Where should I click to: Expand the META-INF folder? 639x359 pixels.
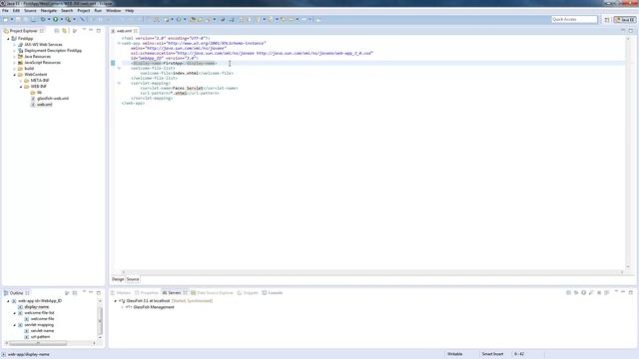(x=21, y=81)
